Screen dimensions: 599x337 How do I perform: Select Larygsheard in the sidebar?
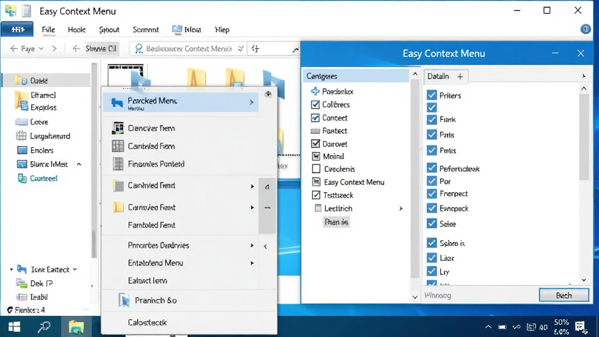pyautogui.click(x=50, y=136)
